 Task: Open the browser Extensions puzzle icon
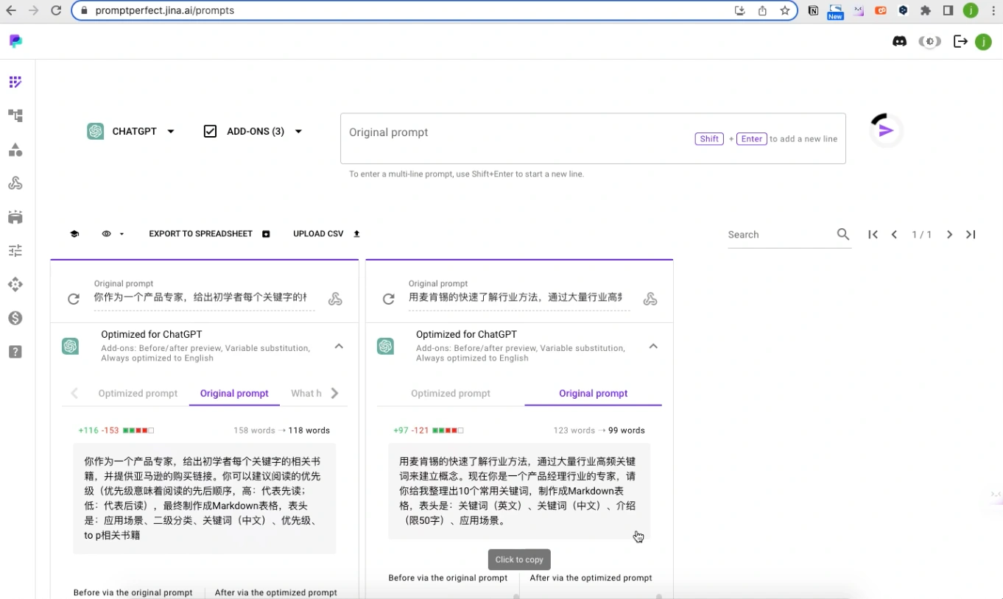click(926, 10)
